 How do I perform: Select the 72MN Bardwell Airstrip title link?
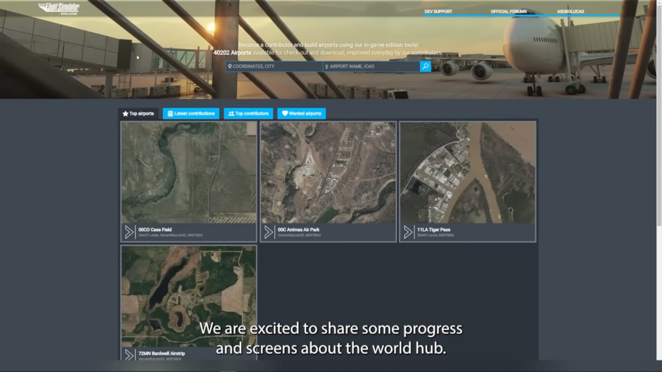point(162,353)
